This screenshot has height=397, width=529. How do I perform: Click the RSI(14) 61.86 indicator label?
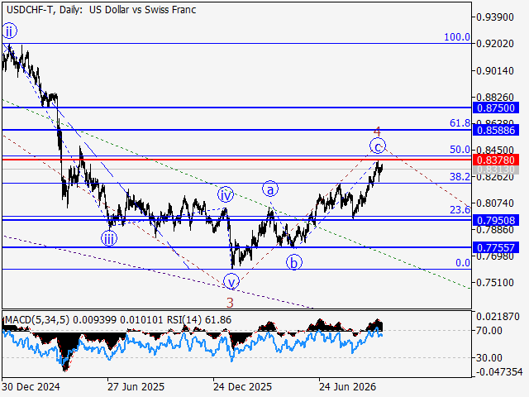pos(199,320)
